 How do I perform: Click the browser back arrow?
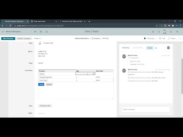(x=3, y=25)
